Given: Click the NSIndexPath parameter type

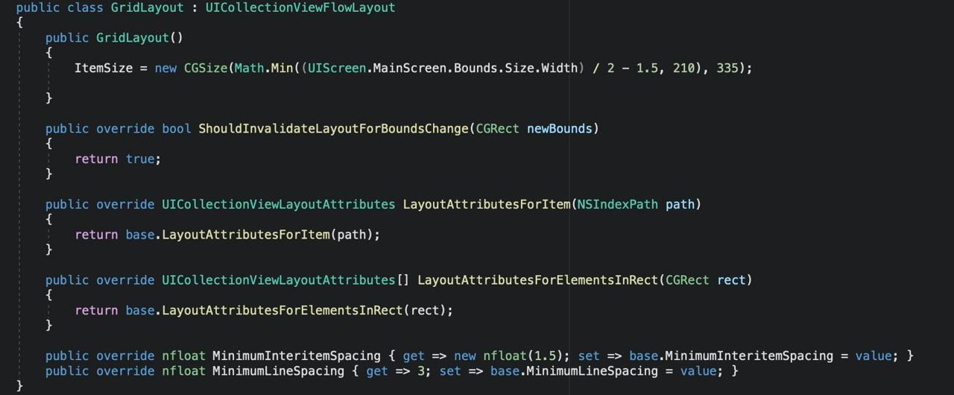Looking at the screenshot, I should [618, 204].
